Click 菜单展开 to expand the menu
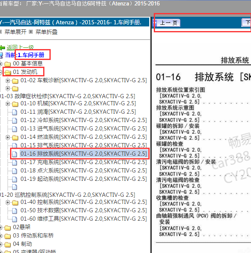251x253 pixels. 16,32
